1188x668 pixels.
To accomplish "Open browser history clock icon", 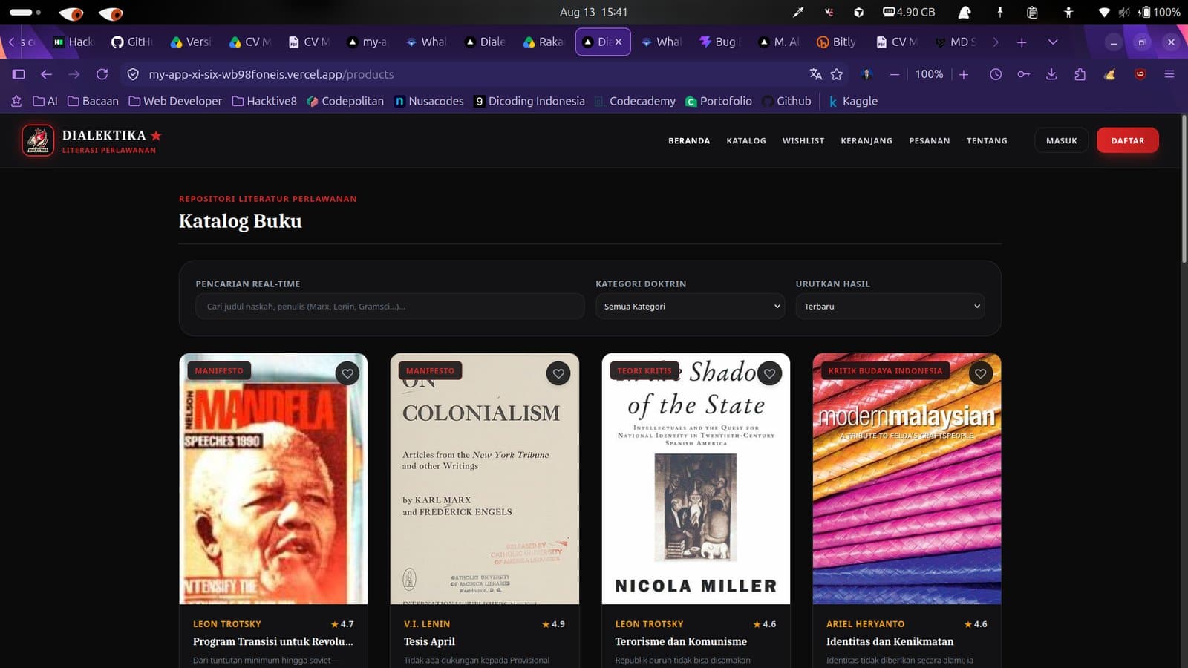I will [996, 74].
